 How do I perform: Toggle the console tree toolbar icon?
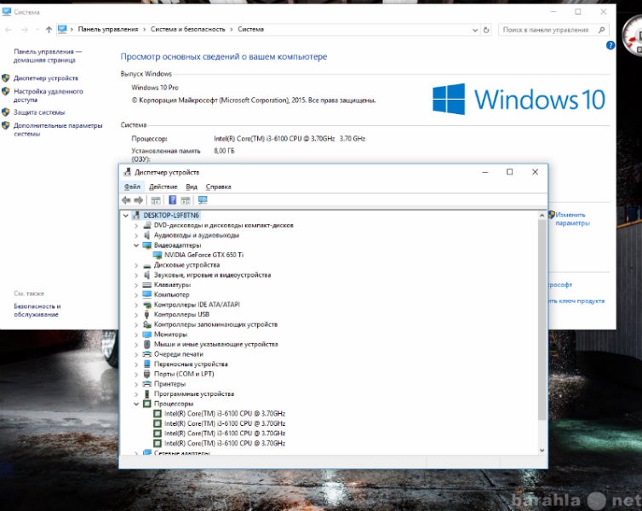156,200
